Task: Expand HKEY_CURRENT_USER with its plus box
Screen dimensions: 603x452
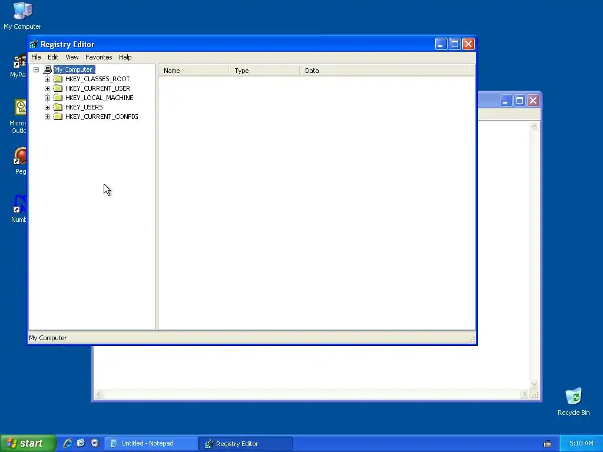Action: point(47,88)
